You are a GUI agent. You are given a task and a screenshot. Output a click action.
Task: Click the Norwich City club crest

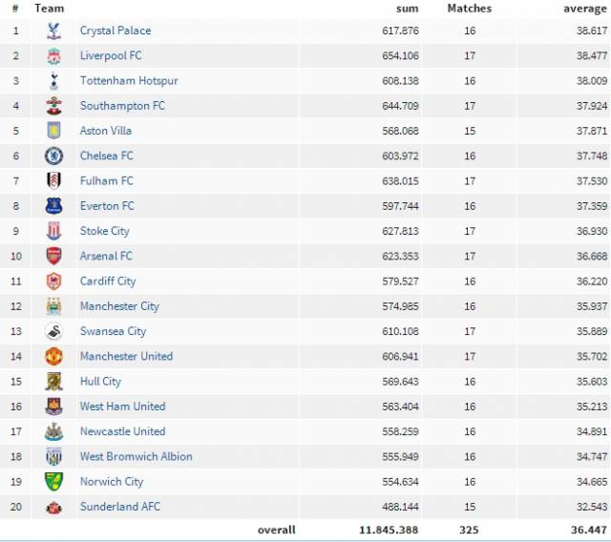53,482
